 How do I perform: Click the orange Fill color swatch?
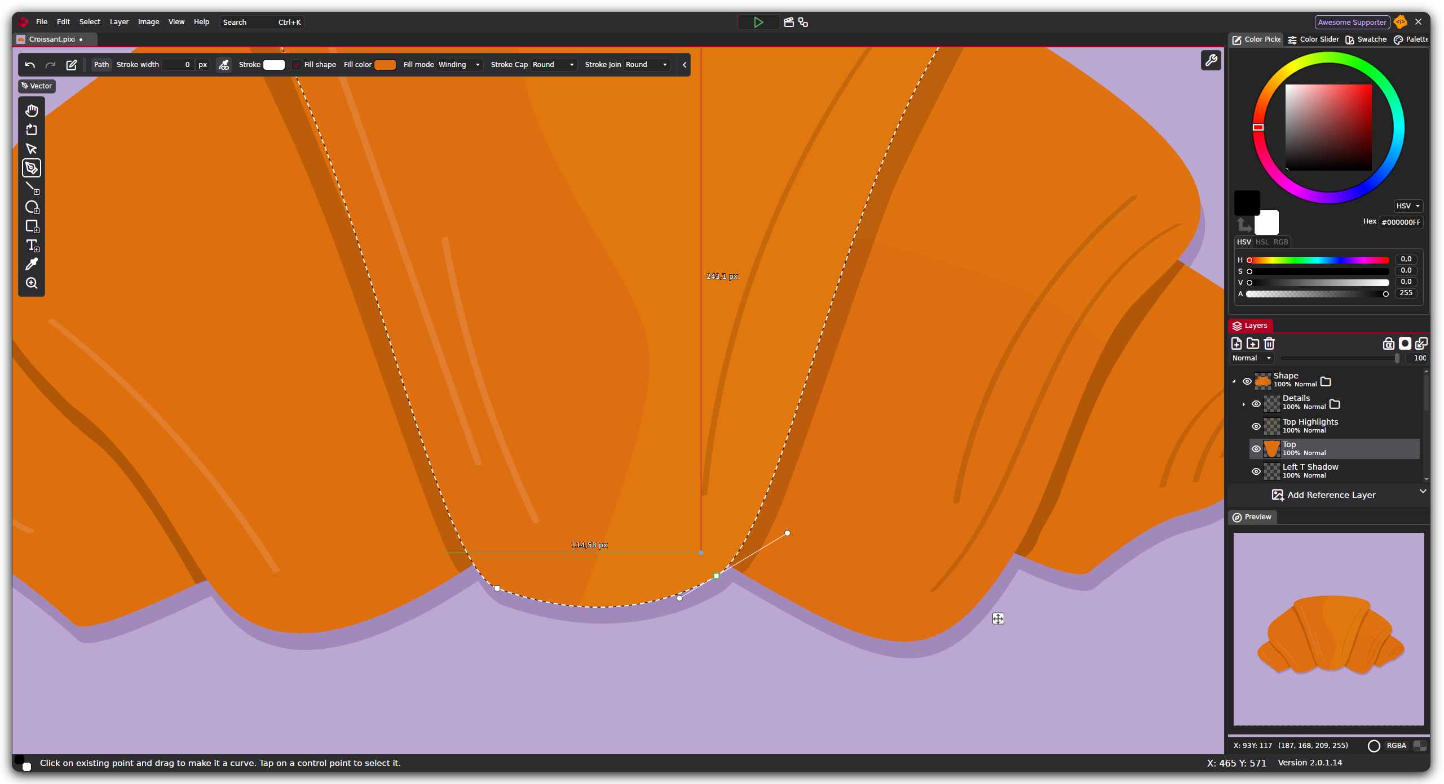click(385, 65)
